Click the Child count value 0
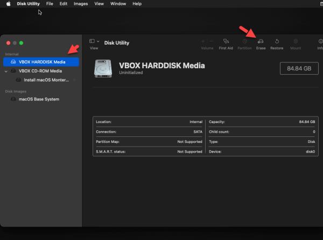 point(314,132)
